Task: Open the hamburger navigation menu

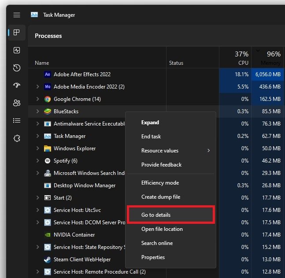Action: tap(17, 15)
